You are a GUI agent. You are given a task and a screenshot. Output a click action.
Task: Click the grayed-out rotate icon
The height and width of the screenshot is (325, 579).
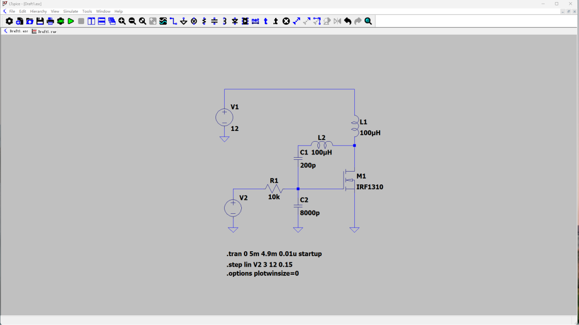pos(327,21)
